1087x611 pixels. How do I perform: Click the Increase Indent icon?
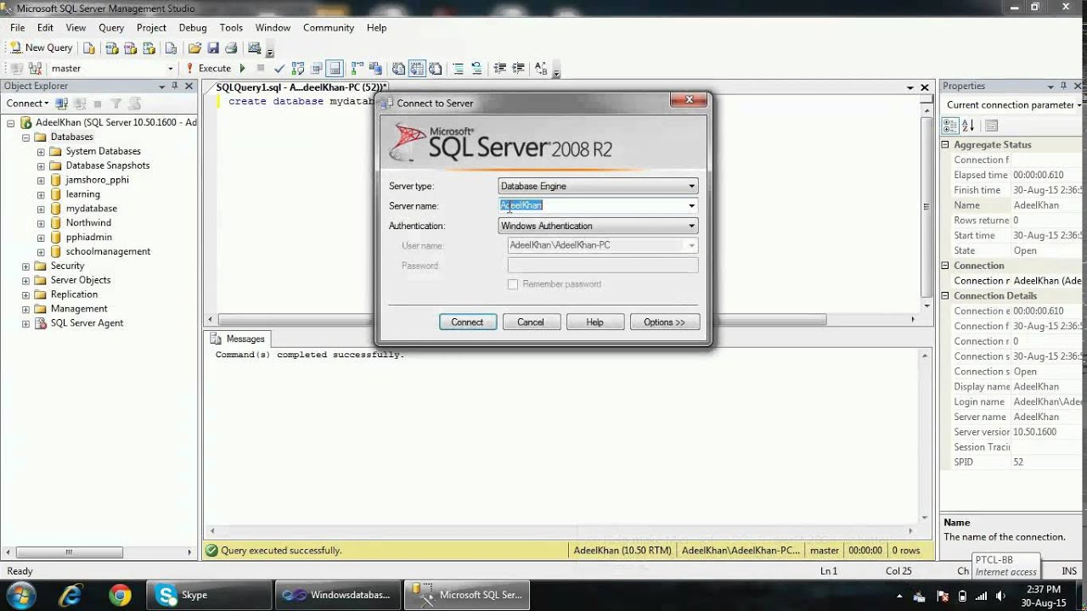tap(518, 68)
